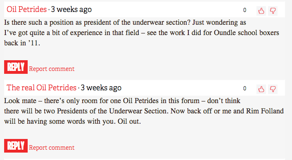The height and width of the screenshot is (160, 292).
Task: Click '3 weeks ago' beside The real Oil Petrides
Action: (x=101, y=88)
